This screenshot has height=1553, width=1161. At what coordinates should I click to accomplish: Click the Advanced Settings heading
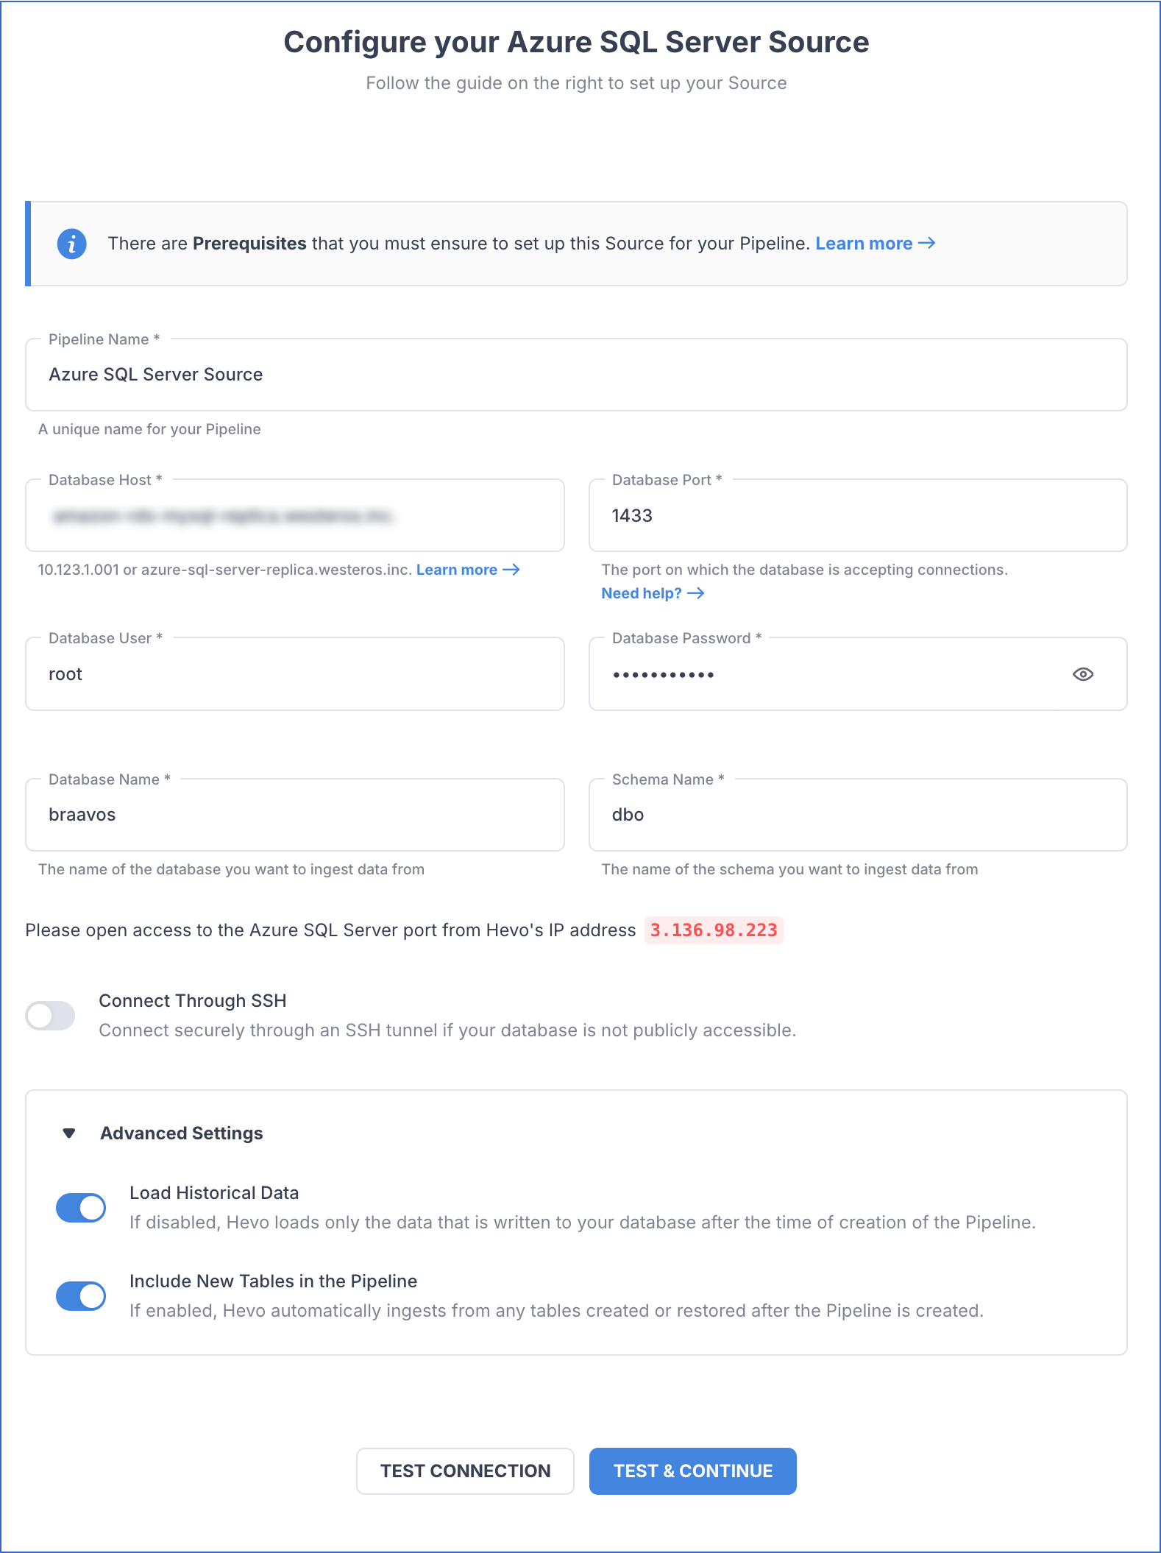182,1133
